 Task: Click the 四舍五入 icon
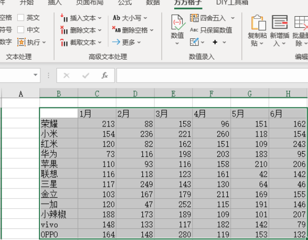click(x=194, y=18)
